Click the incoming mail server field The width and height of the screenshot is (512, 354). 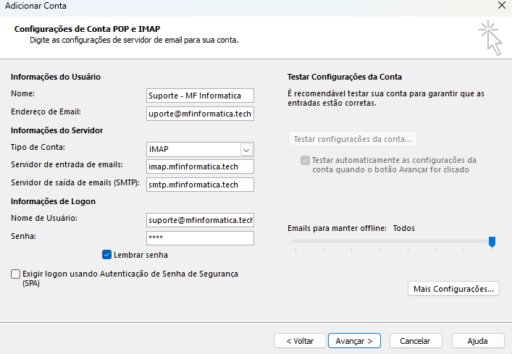pos(200,167)
